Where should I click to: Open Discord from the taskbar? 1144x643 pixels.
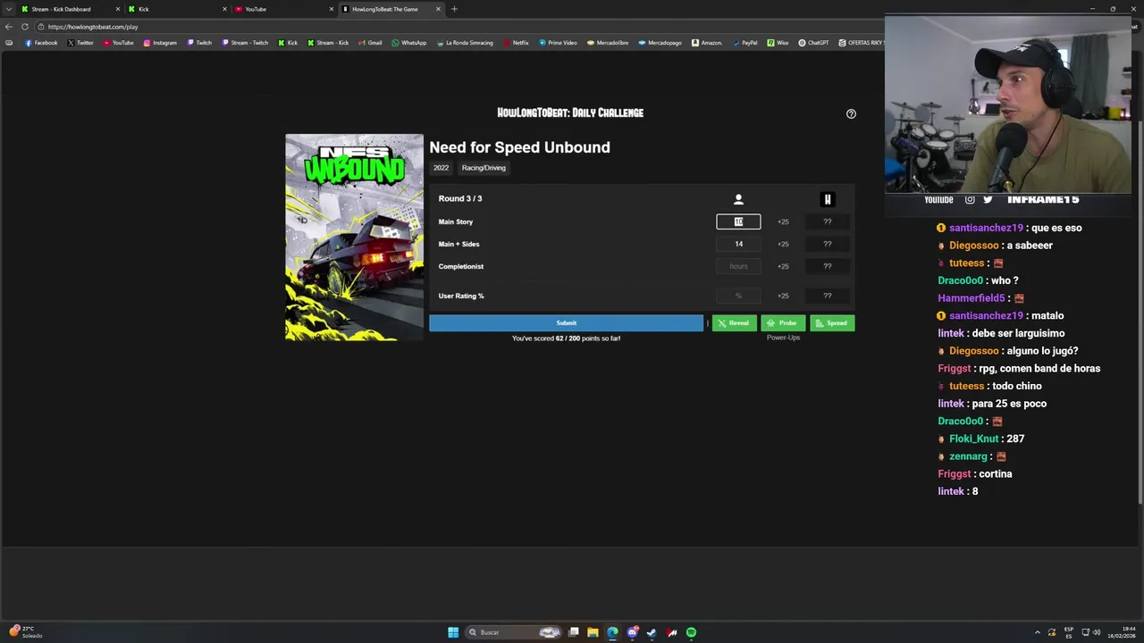tap(632, 632)
